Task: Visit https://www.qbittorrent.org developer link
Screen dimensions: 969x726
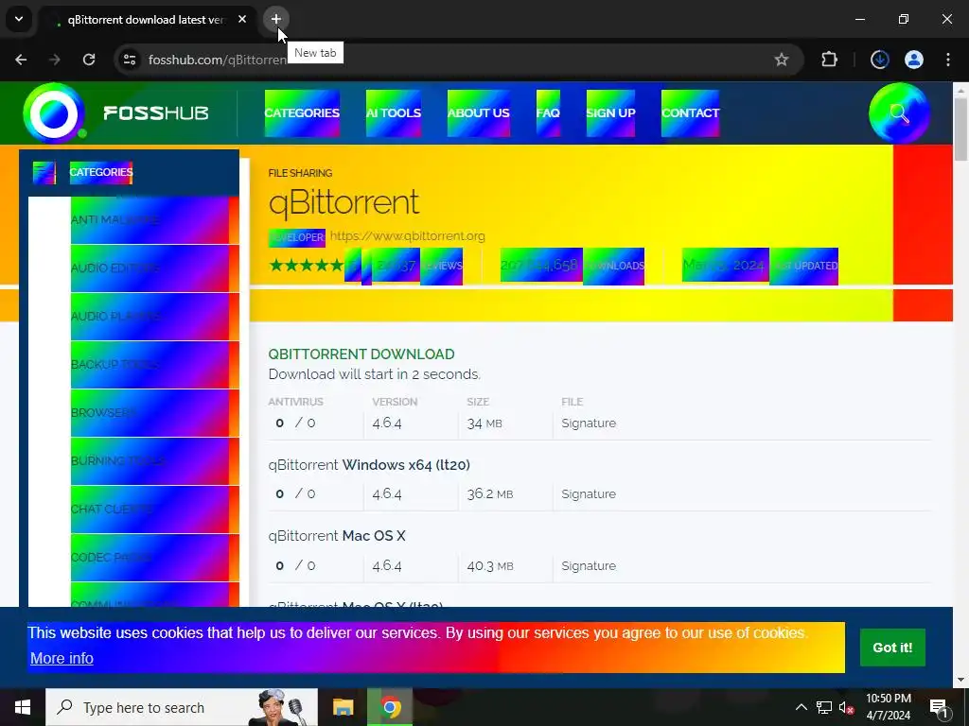Action: click(407, 236)
